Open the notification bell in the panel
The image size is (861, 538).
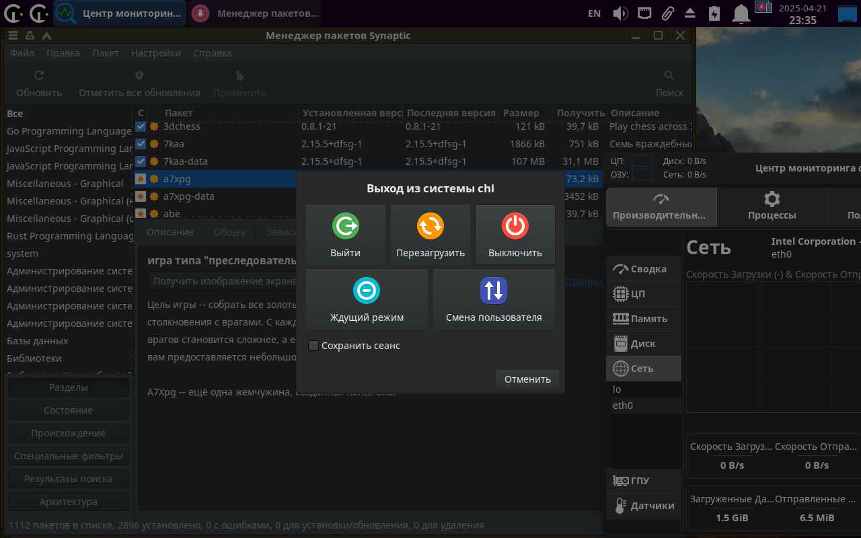click(741, 13)
